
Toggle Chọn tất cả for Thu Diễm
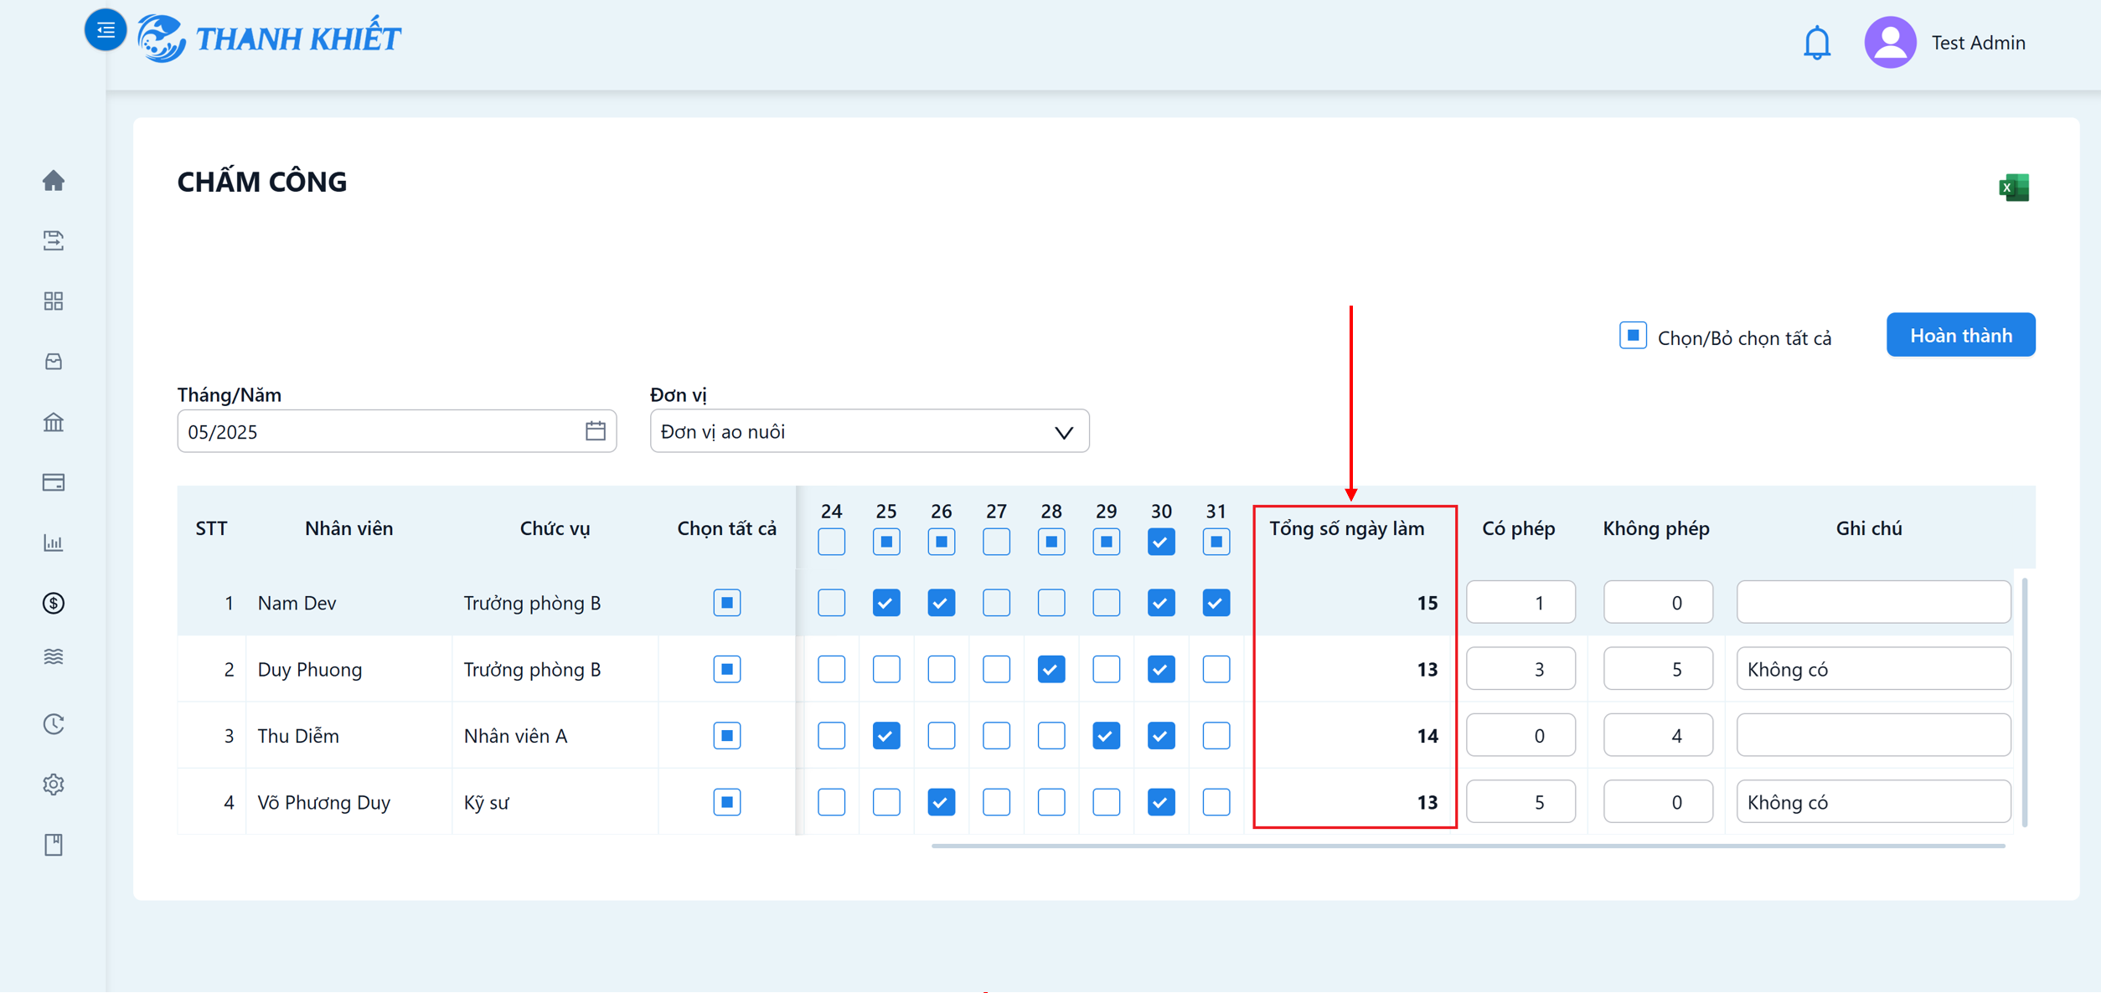[x=727, y=736]
